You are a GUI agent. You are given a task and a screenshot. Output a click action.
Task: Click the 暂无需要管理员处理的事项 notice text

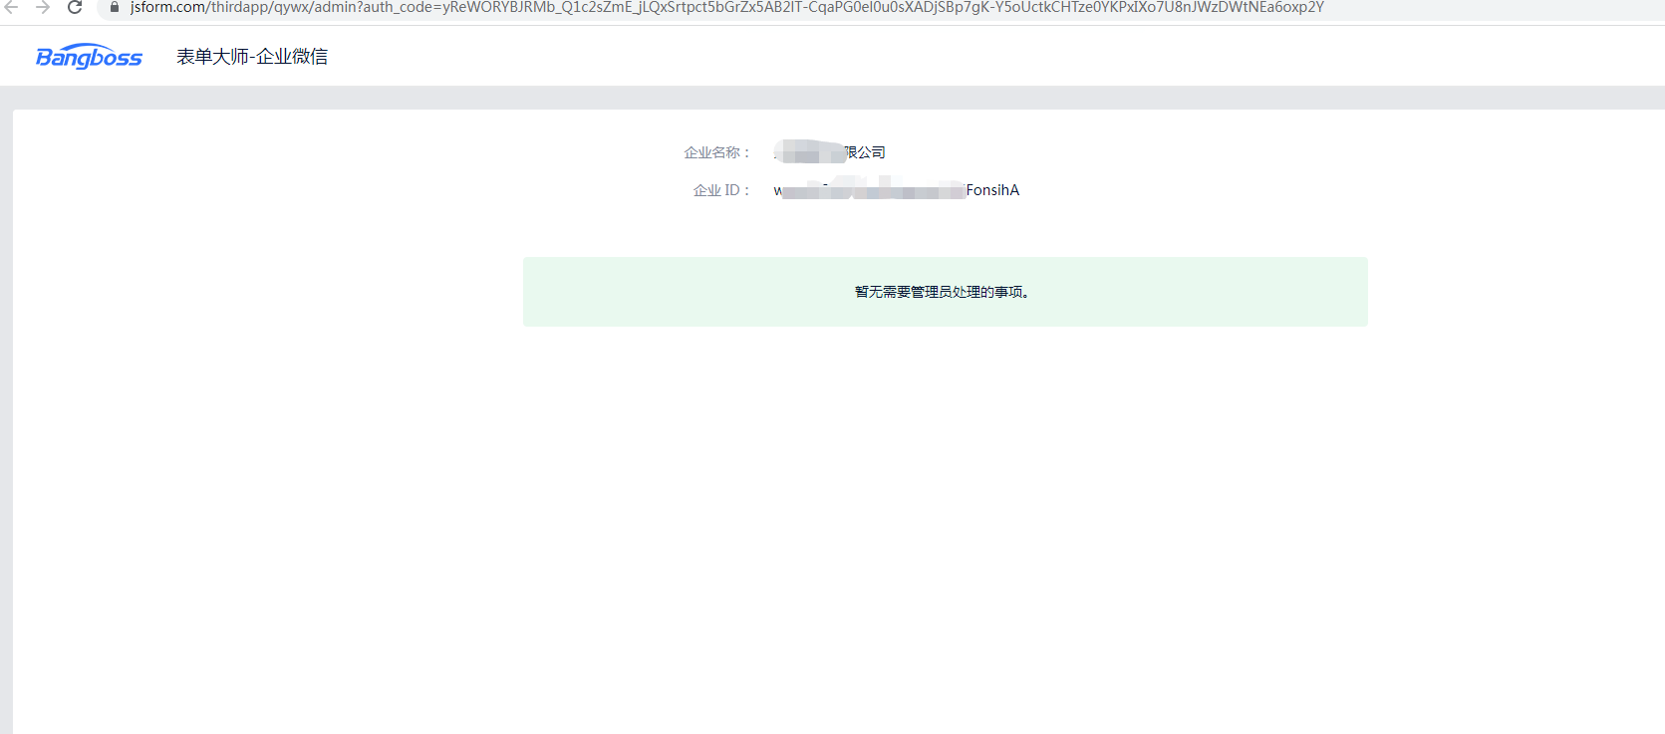point(943,292)
